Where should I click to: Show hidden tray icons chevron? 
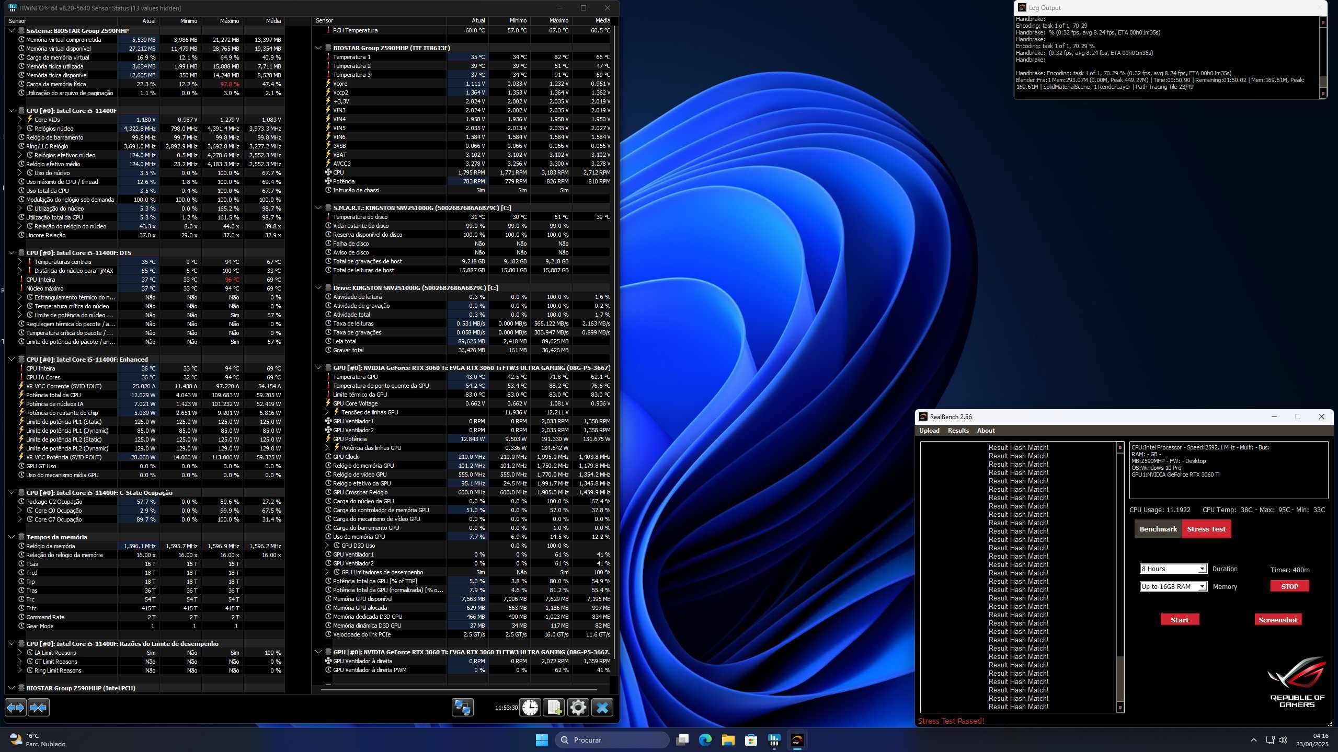point(1253,740)
